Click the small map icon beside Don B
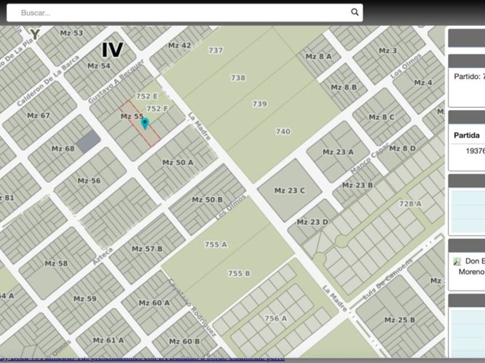The image size is (485, 363). [457, 262]
